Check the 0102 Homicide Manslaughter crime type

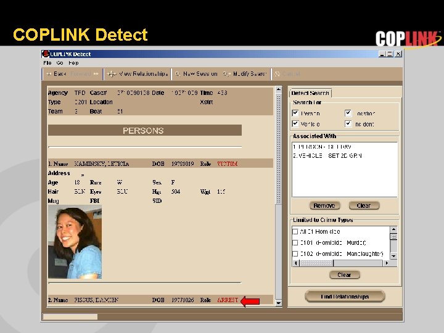point(295,253)
